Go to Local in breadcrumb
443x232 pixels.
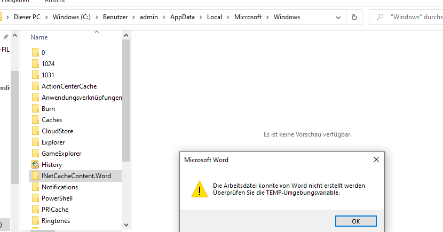coord(215,17)
